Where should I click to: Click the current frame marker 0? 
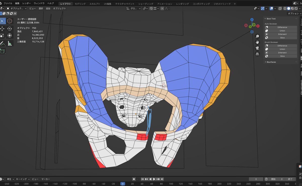coord(123,184)
